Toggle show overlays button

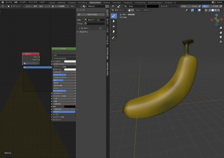(199, 10)
